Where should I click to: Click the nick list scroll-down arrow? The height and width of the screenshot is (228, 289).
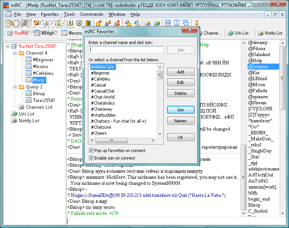click(x=283, y=214)
